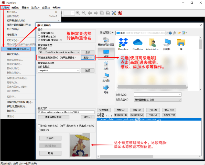This screenshot has width=205, height=165.
Task: Open the 文件(F) menu
Action: pos(5,8)
